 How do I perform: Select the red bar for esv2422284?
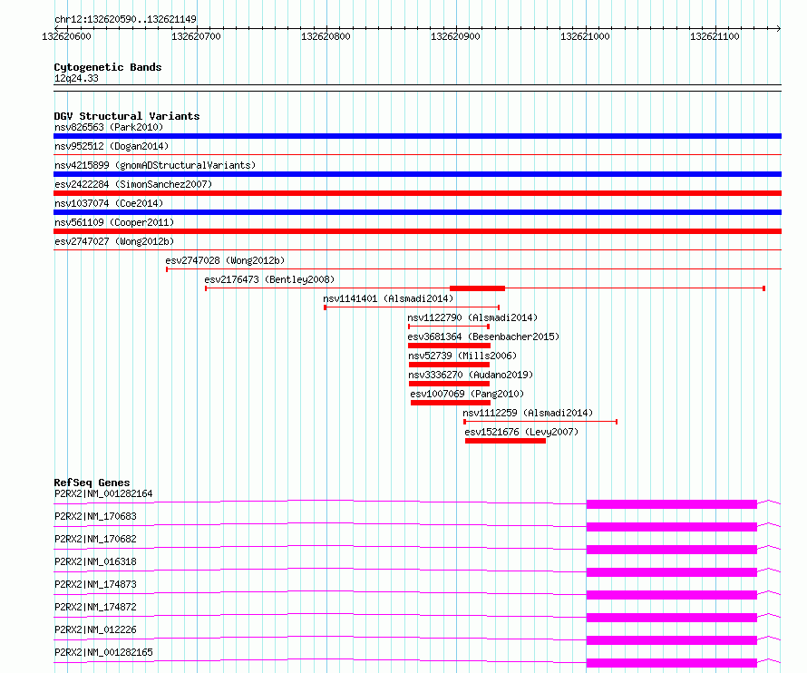417,193
